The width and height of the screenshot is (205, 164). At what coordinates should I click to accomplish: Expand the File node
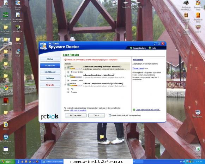(68, 89)
